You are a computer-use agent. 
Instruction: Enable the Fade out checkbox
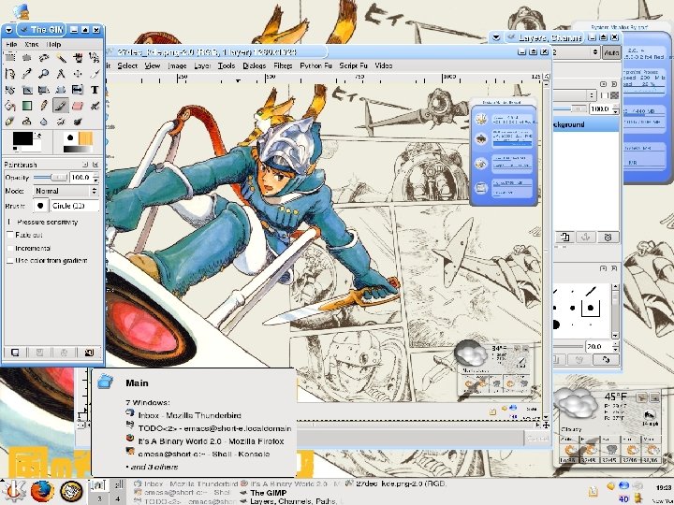[x=10, y=235]
